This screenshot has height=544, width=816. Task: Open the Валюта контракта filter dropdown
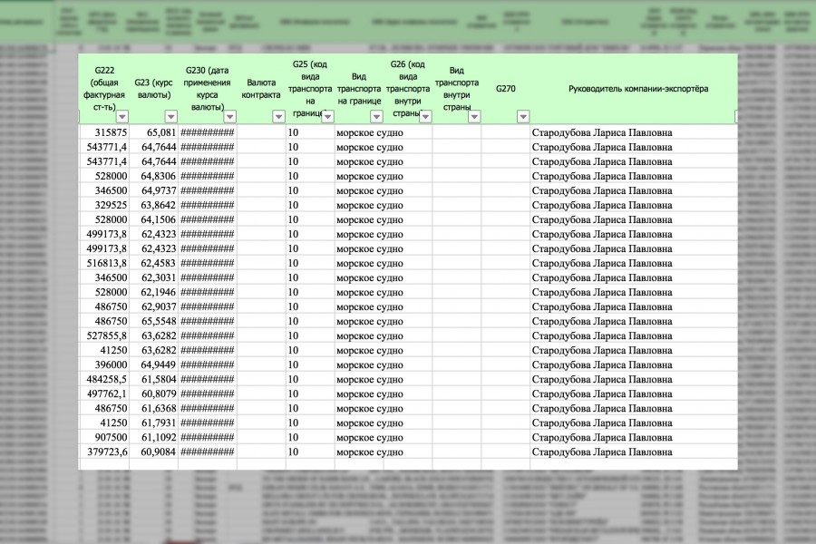278,116
